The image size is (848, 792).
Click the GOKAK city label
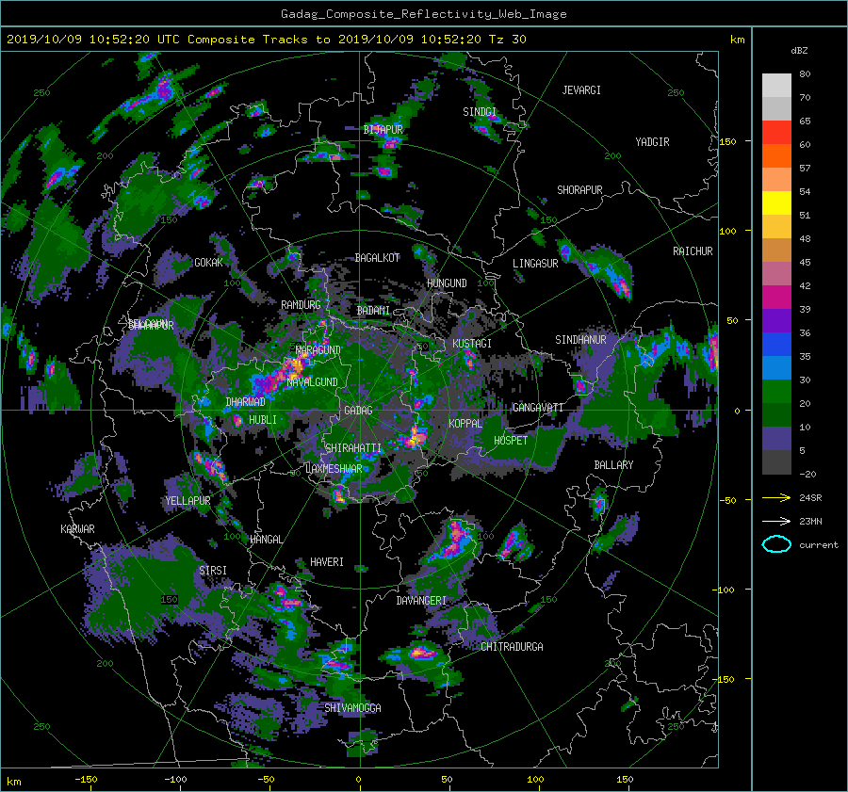[208, 263]
